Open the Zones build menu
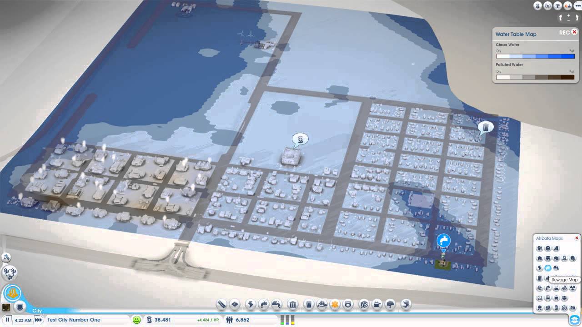This screenshot has width=582, height=327. (x=235, y=304)
